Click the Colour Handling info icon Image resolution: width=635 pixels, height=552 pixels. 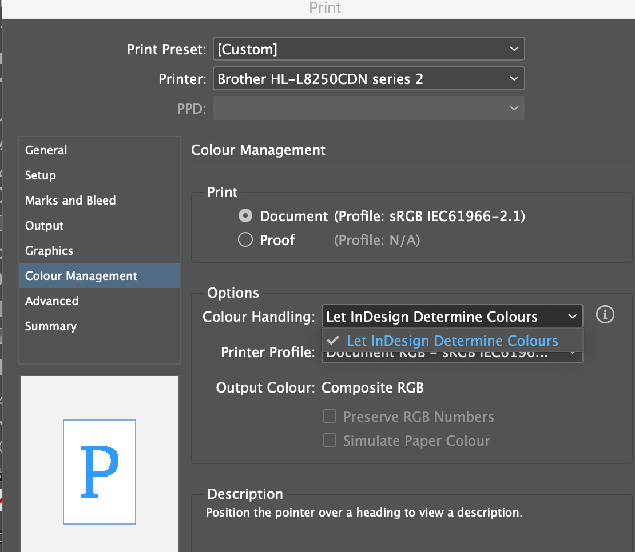pos(605,314)
